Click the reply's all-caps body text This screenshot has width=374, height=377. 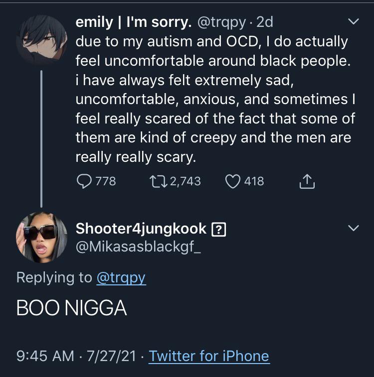tap(71, 309)
